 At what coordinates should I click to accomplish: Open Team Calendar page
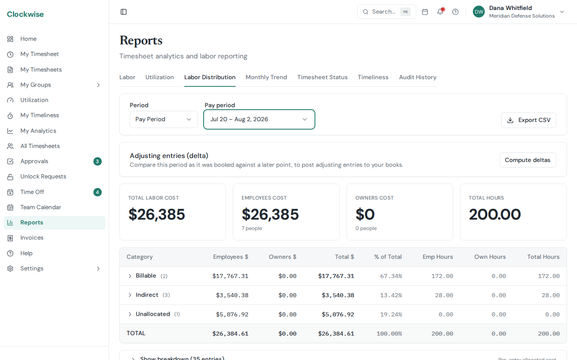54,207
